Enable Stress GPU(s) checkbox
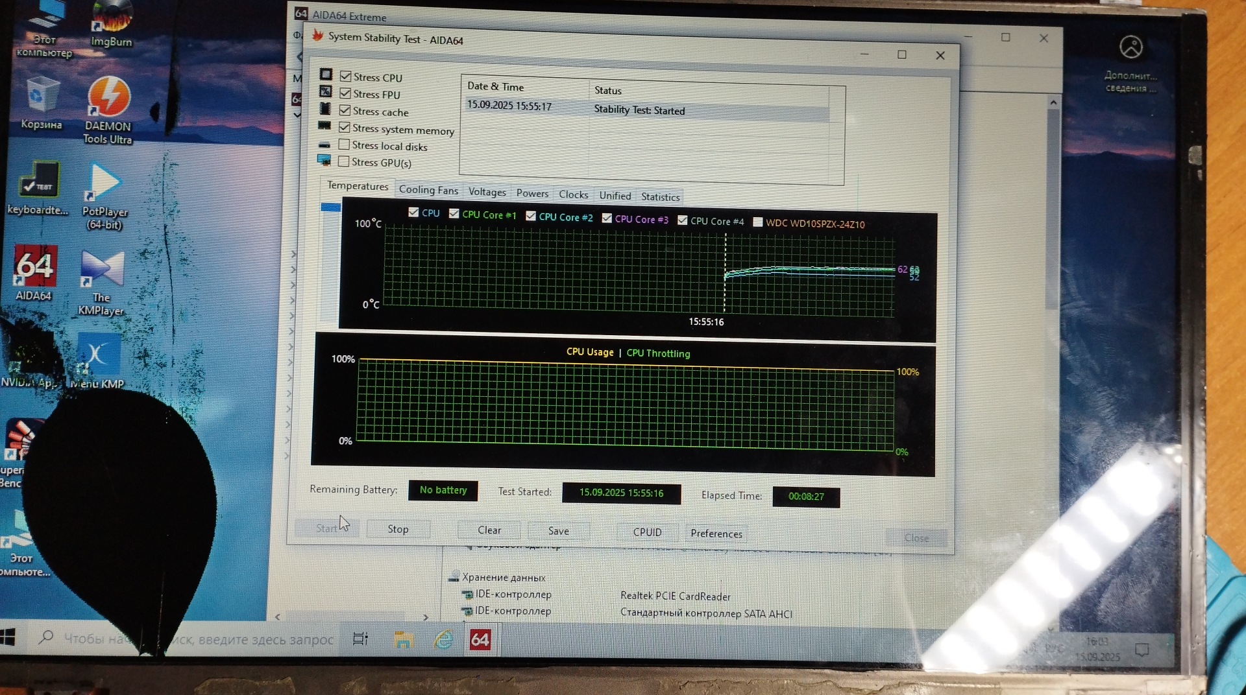Image resolution: width=1246 pixels, height=695 pixels. tap(344, 161)
